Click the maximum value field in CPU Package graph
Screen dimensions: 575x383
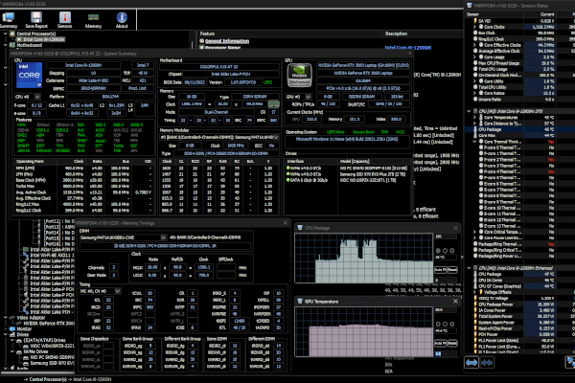pyautogui.click(x=446, y=237)
